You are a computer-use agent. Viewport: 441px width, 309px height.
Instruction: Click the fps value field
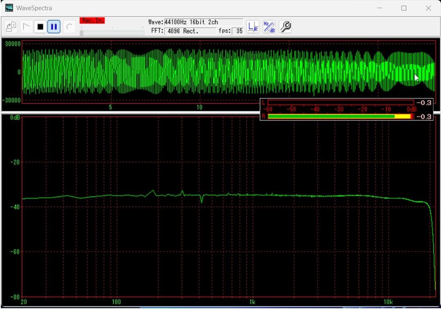pos(239,31)
